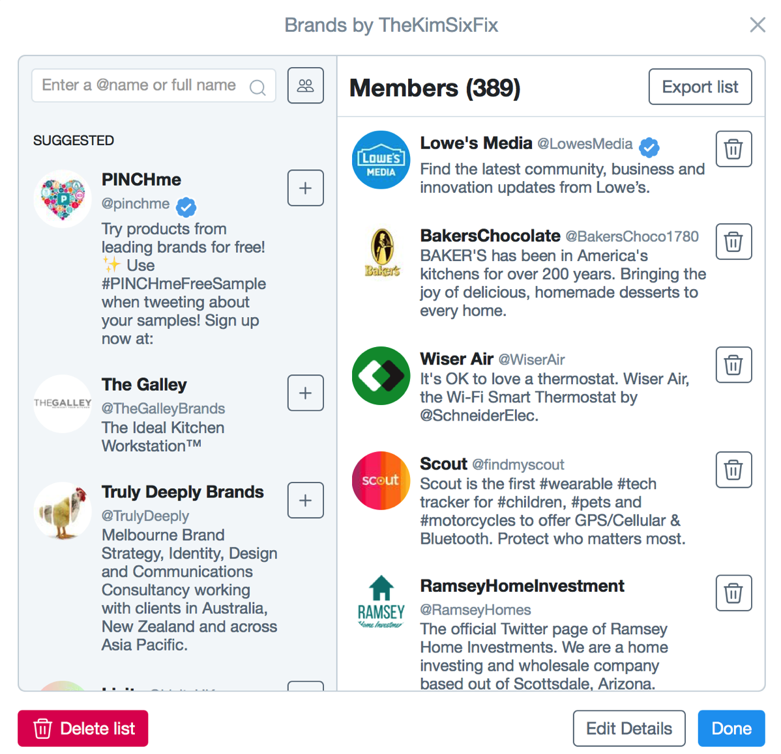The height and width of the screenshot is (754, 781).
Task: Open the @TrulyDeeply handle link
Action: (x=145, y=516)
